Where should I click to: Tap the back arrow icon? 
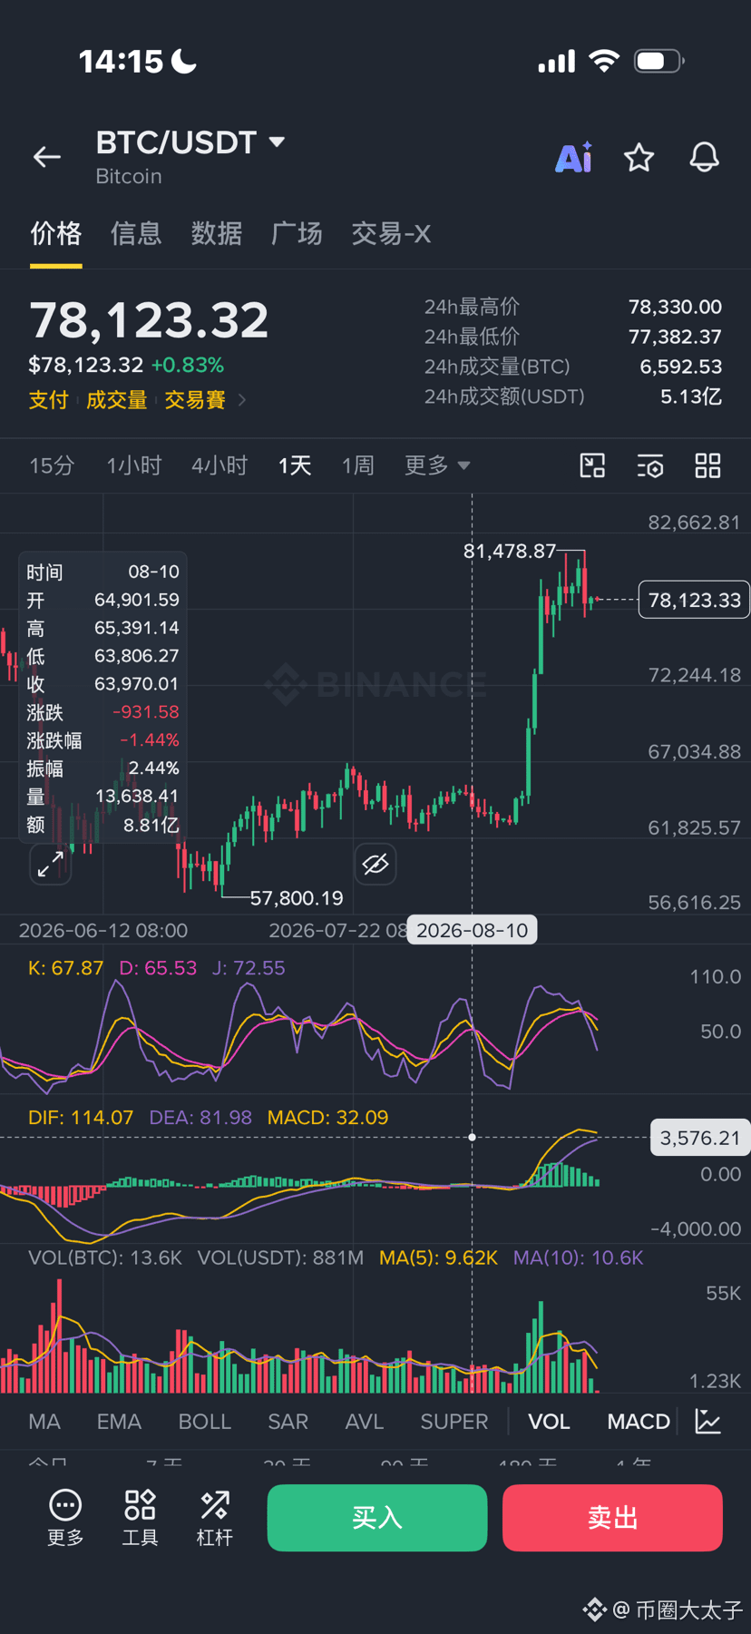point(47,157)
